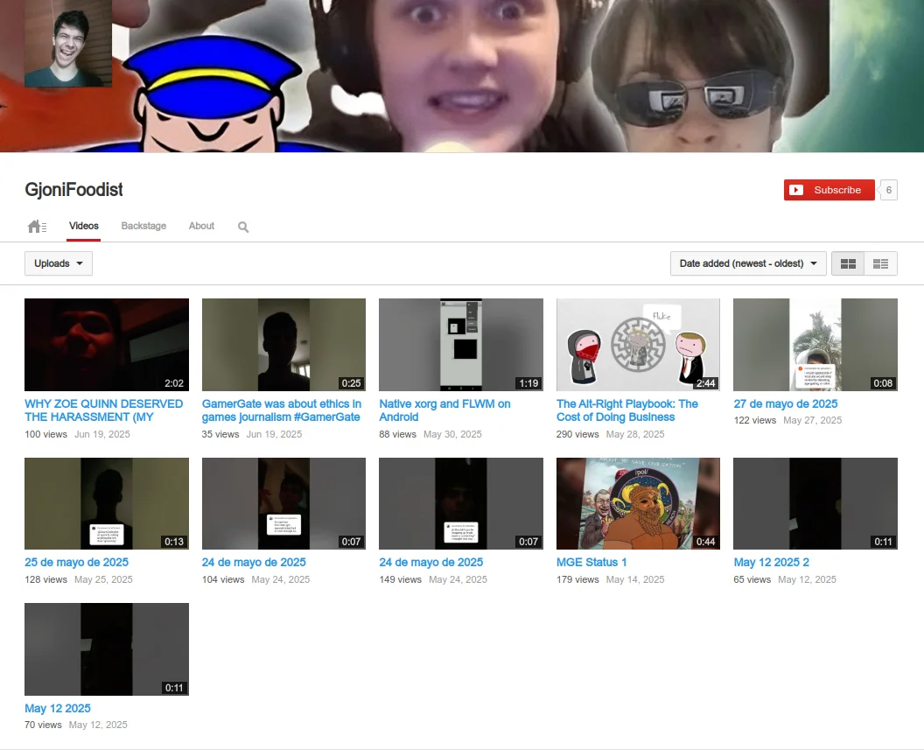Select the About tab
The width and height of the screenshot is (924, 750).
(201, 226)
